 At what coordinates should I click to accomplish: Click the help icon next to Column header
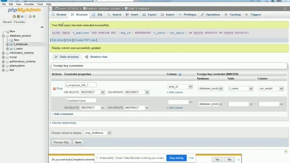(180, 74)
